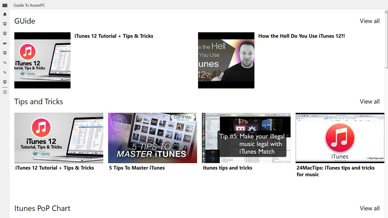Click title 'How the Hell Do You Use iTunes 12?!'
Screen dimensions: 388x218
[x=302, y=36]
